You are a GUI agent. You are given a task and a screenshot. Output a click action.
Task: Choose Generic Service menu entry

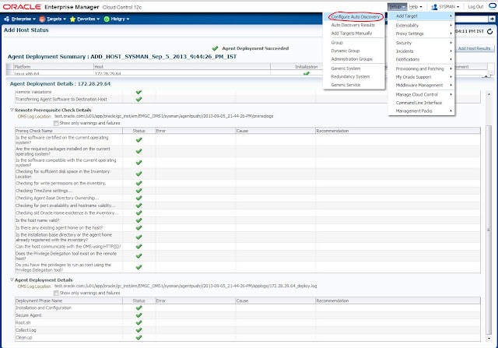point(345,85)
